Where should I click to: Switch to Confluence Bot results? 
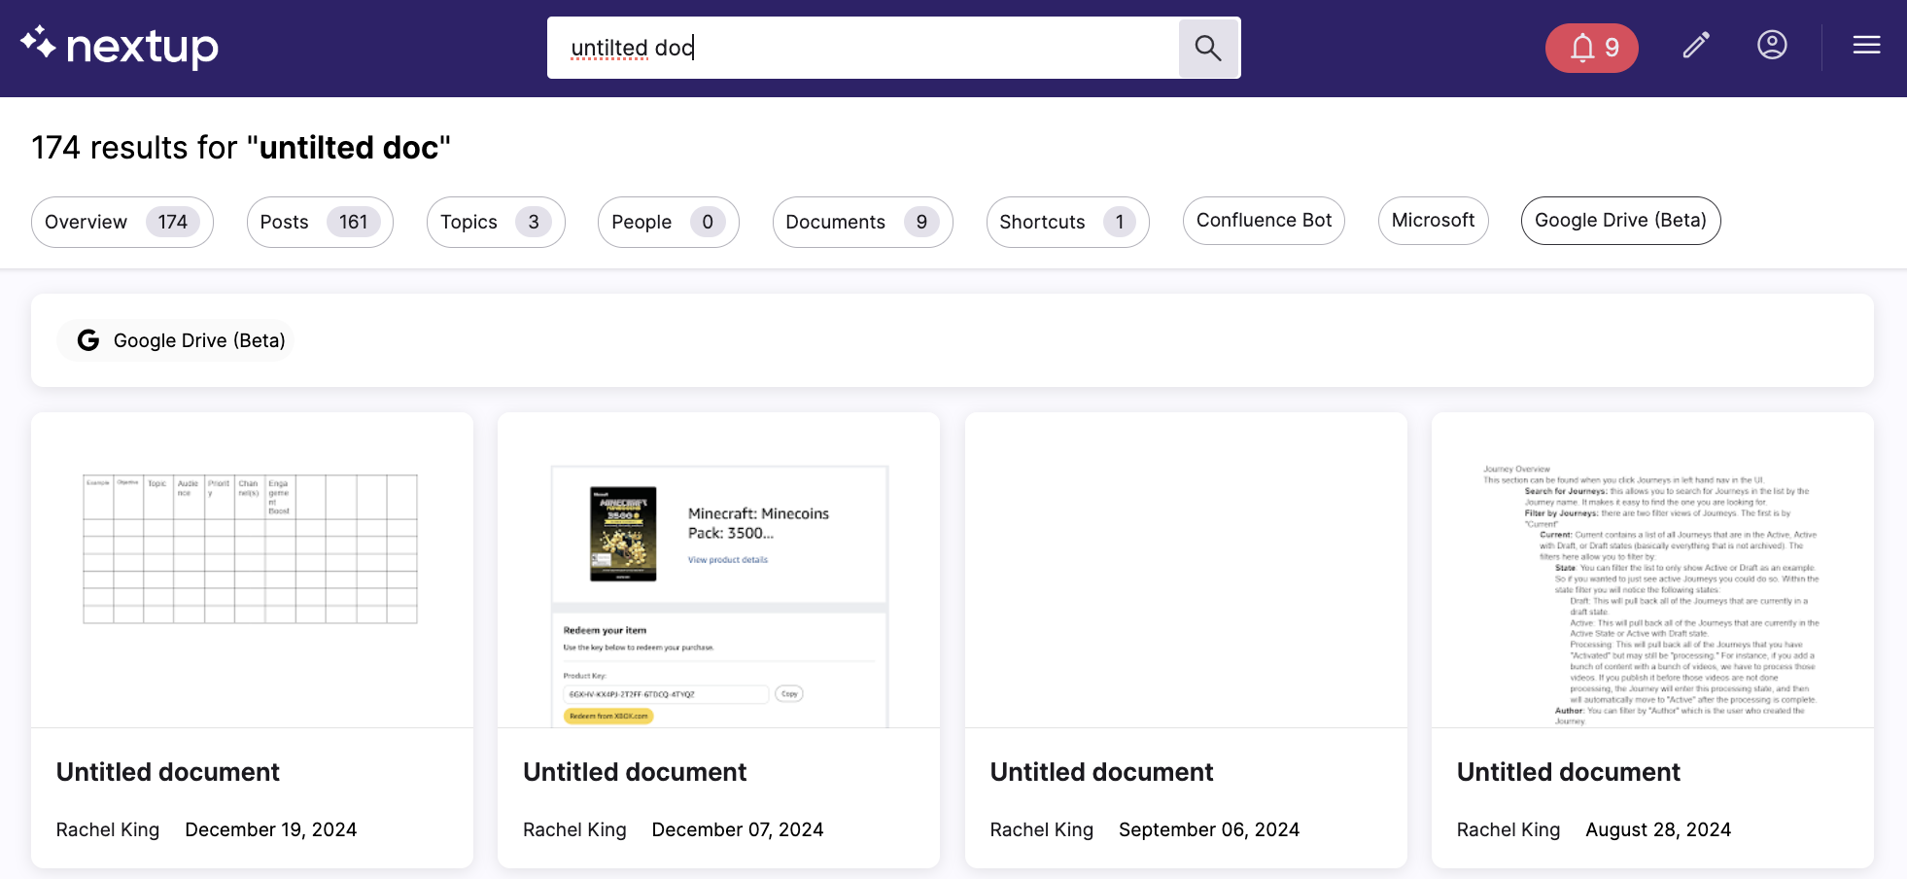click(1264, 221)
